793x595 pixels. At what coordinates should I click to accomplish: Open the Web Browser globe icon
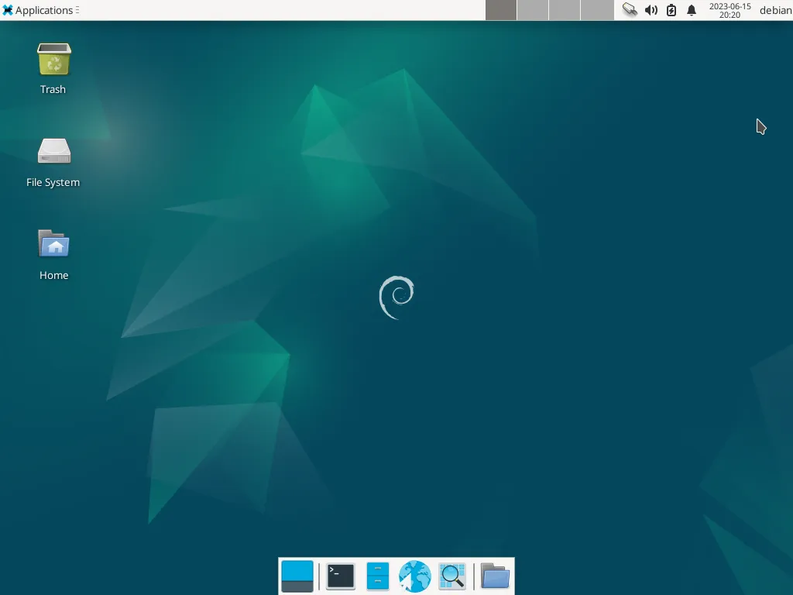click(x=414, y=576)
